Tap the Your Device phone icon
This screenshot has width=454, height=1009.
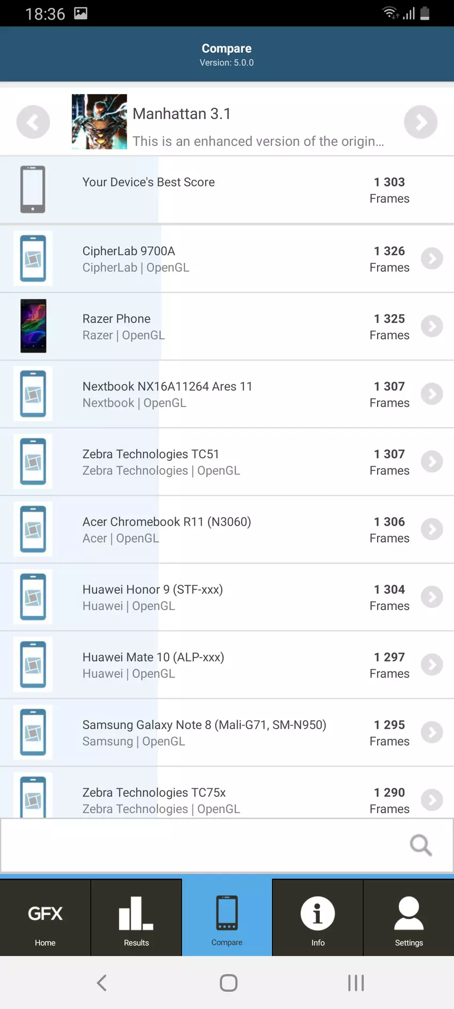click(33, 190)
